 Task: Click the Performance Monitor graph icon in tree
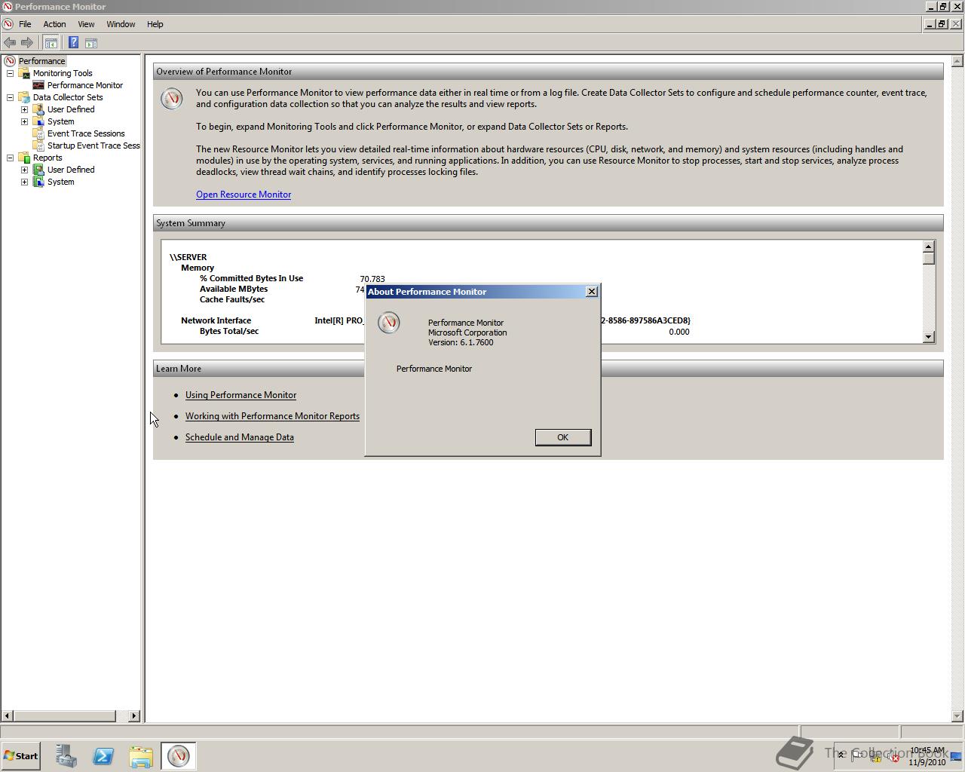tap(38, 85)
